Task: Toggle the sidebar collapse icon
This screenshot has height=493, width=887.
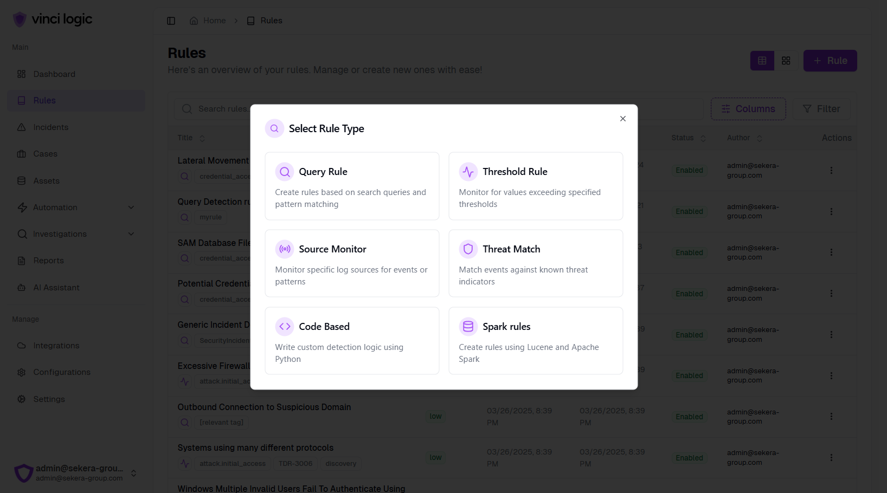Action: 171,21
